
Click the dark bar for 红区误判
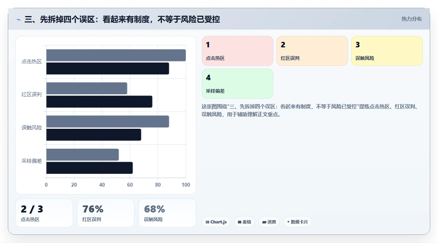[x=99, y=101]
